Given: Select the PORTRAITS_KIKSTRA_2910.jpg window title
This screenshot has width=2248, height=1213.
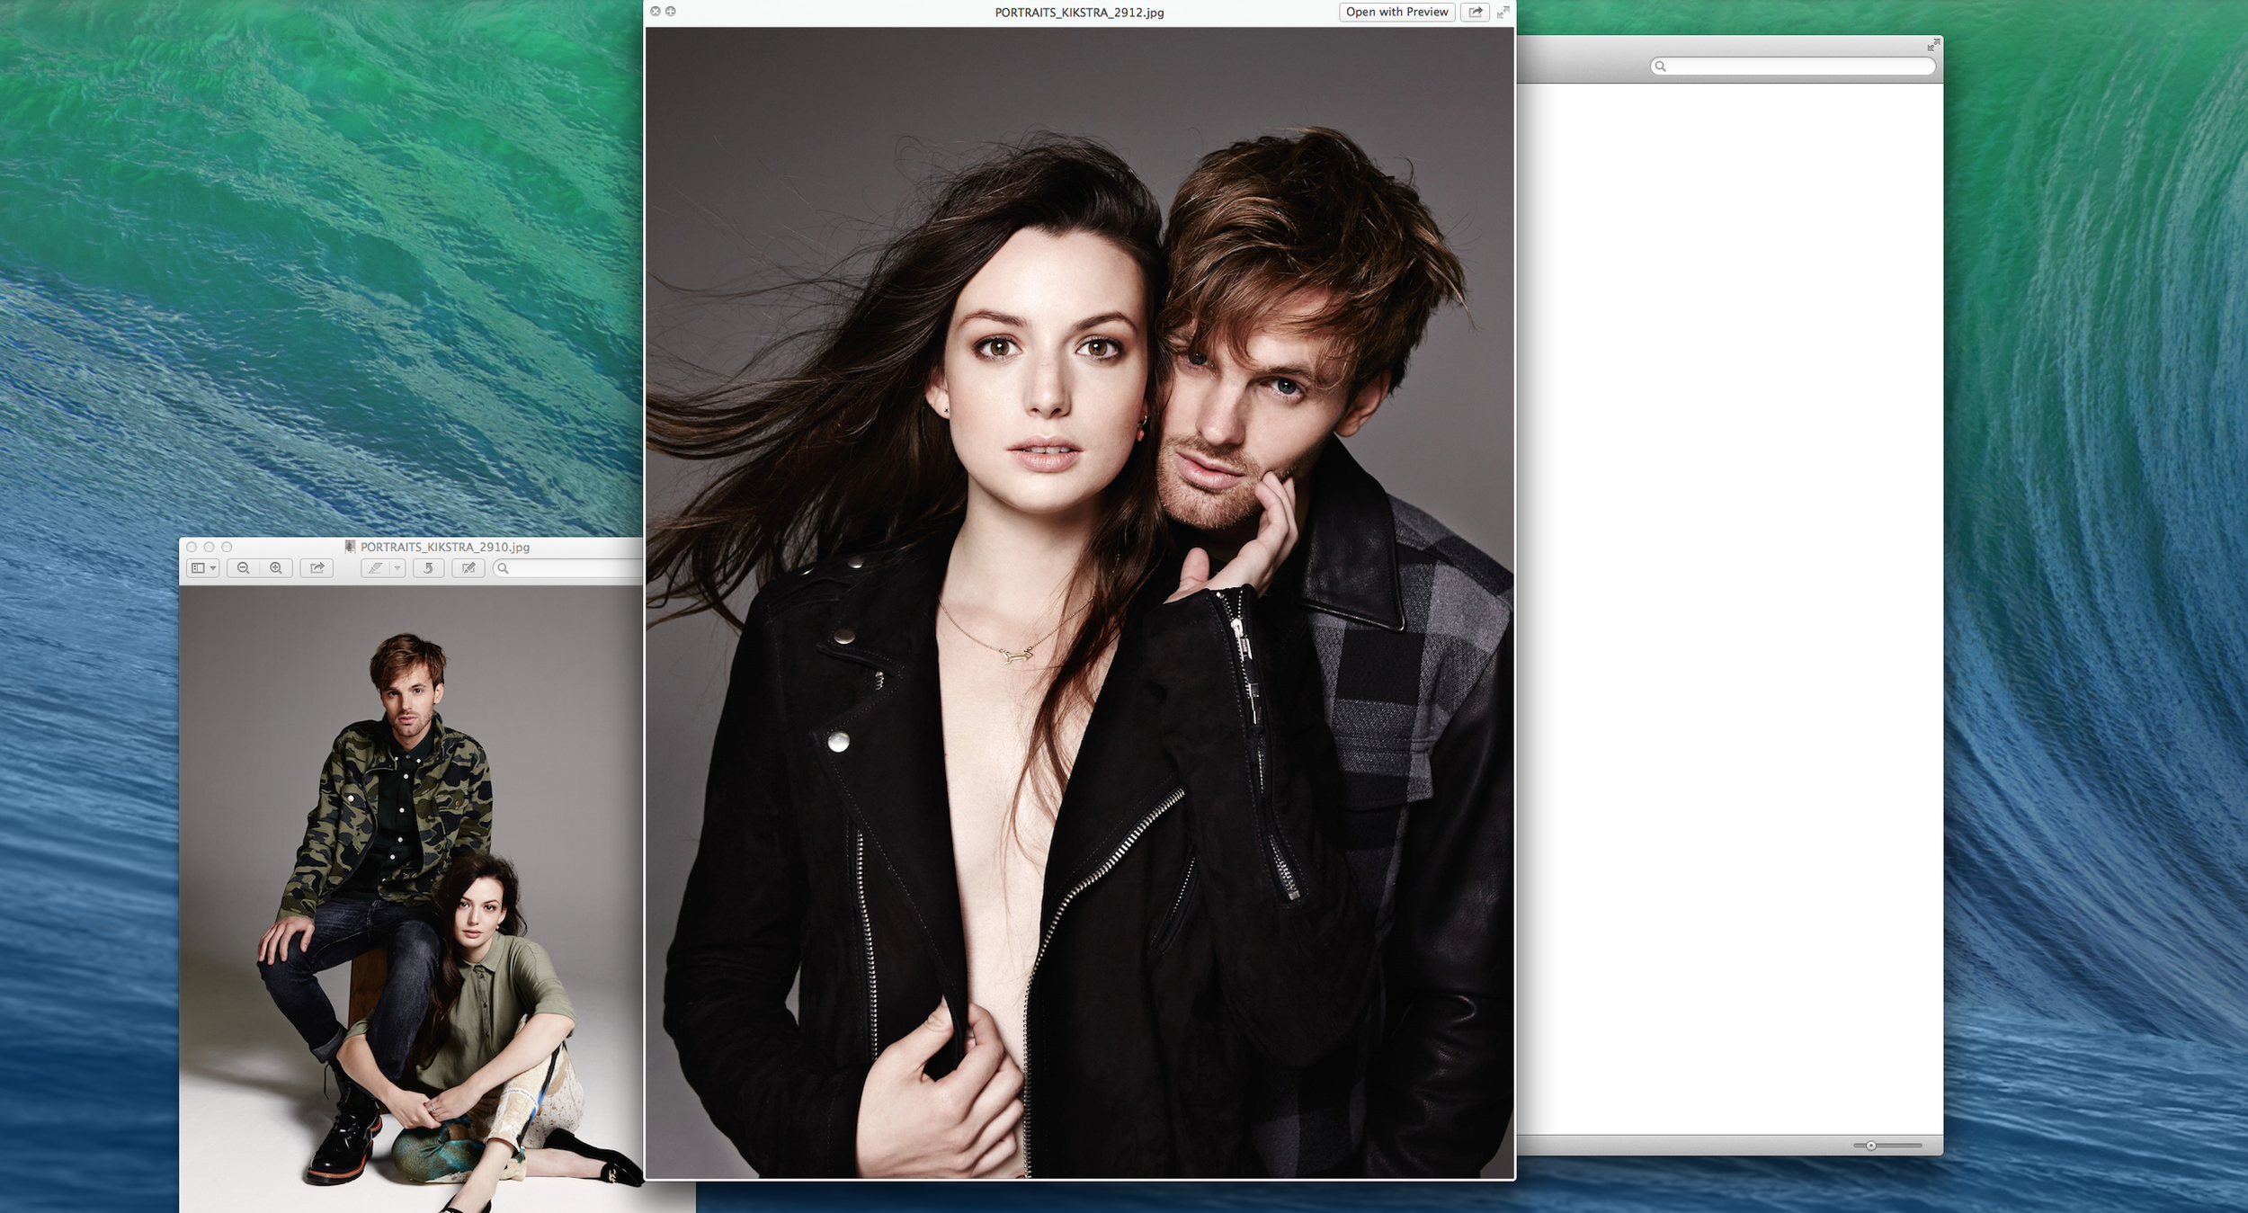Looking at the screenshot, I should 445,548.
